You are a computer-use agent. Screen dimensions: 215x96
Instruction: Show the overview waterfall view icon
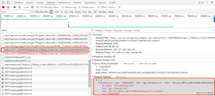[x=37, y=7]
